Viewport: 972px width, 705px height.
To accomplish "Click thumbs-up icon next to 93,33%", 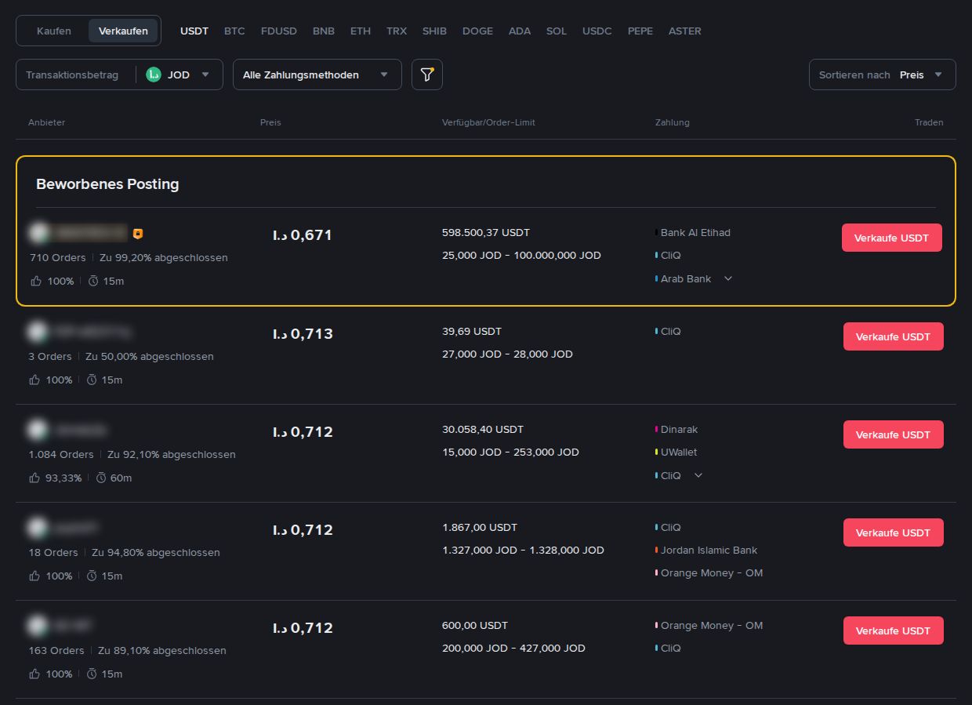I will pyautogui.click(x=34, y=478).
